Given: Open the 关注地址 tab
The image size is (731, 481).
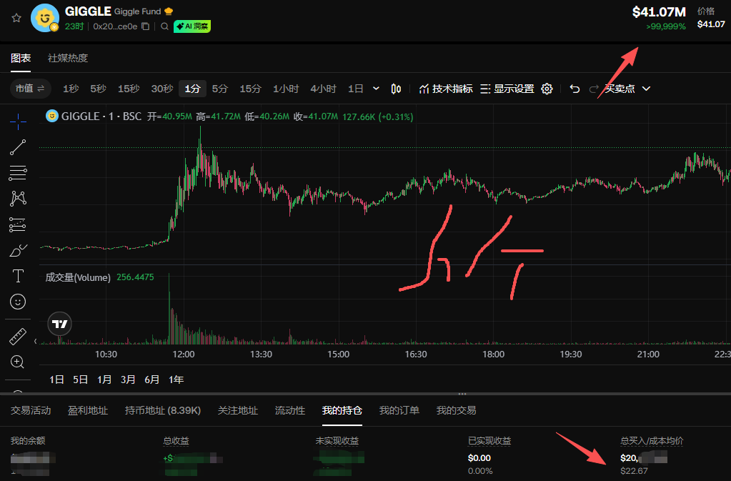Looking at the screenshot, I should click(238, 410).
